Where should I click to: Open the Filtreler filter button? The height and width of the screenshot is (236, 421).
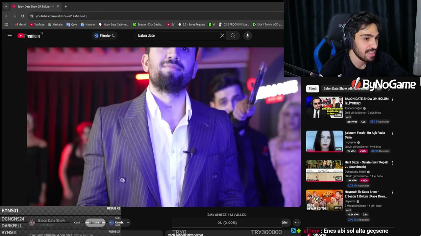coord(105,36)
